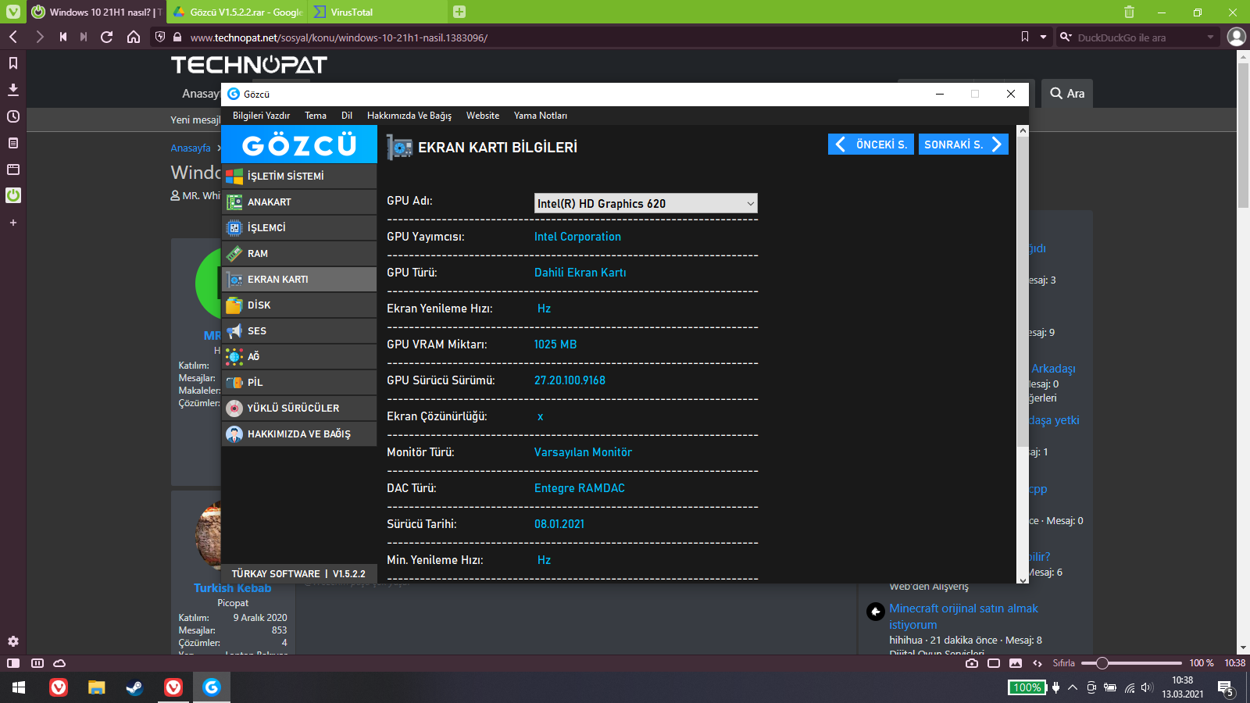The image size is (1250, 703).
Task: Open the History side panel
Action: coord(12,116)
